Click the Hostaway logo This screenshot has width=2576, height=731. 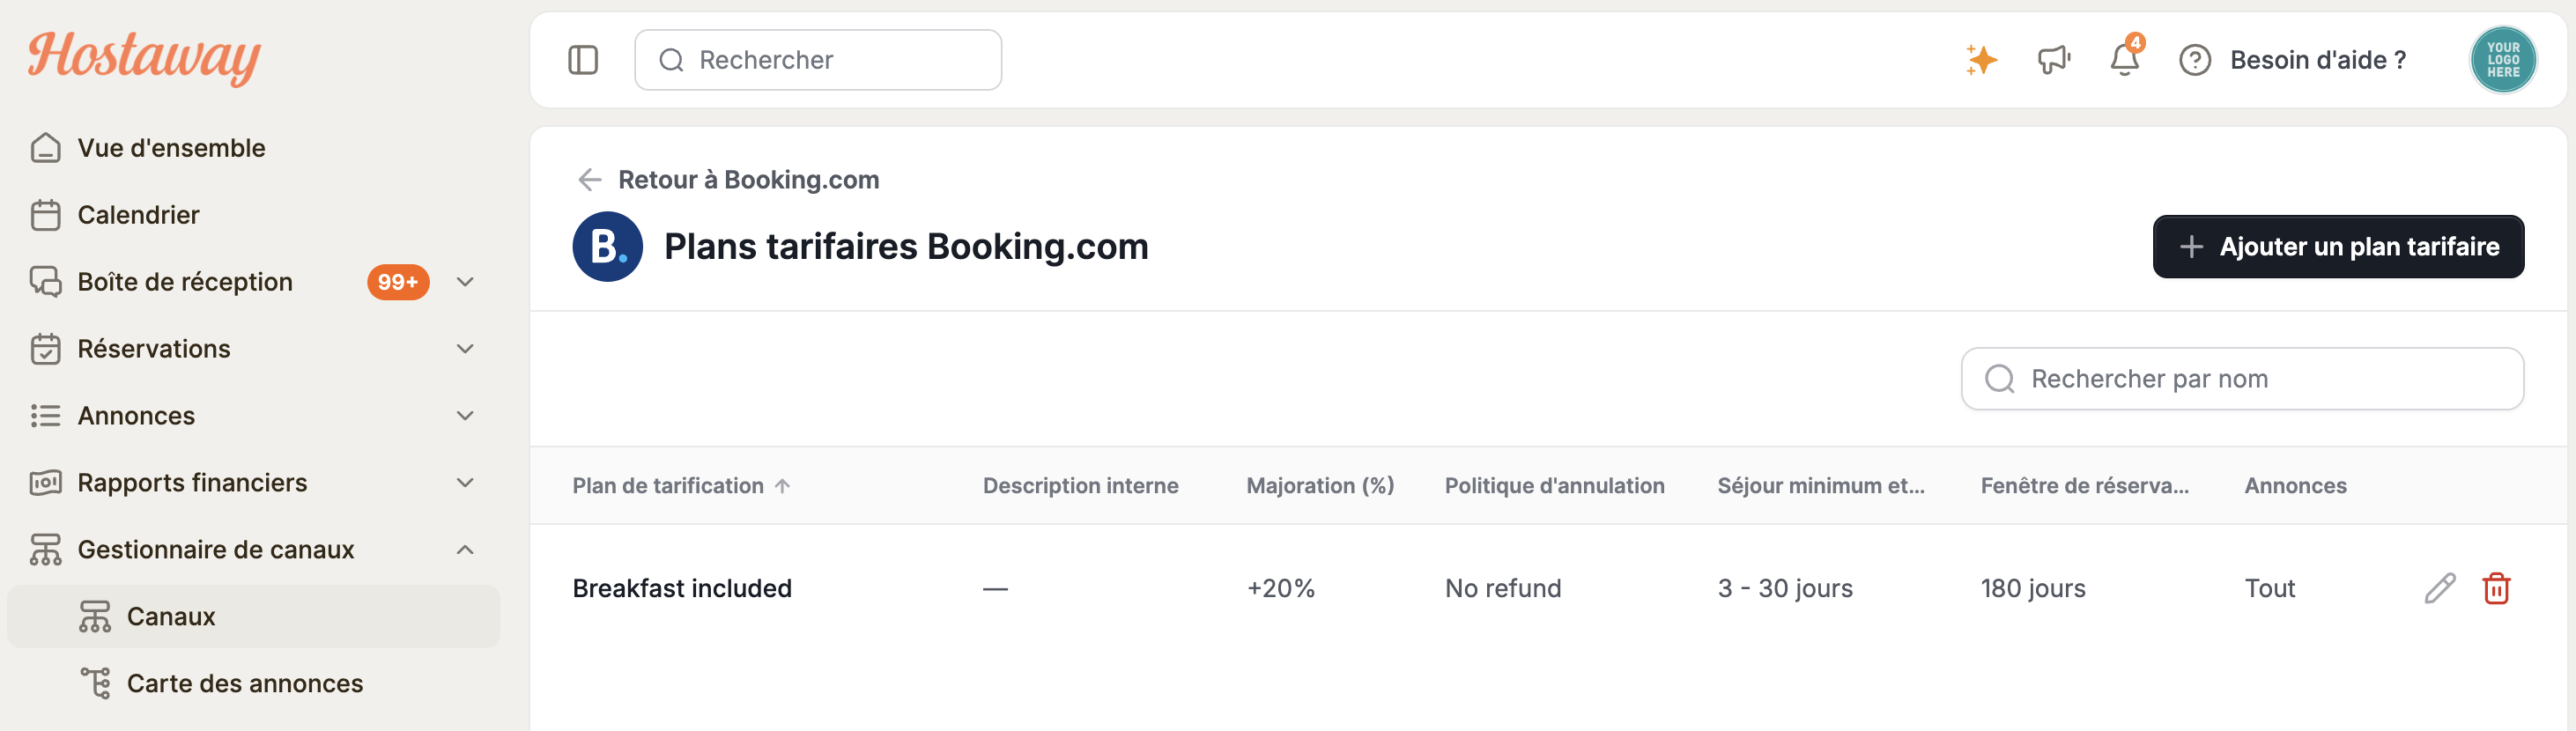click(x=145, y=56)
